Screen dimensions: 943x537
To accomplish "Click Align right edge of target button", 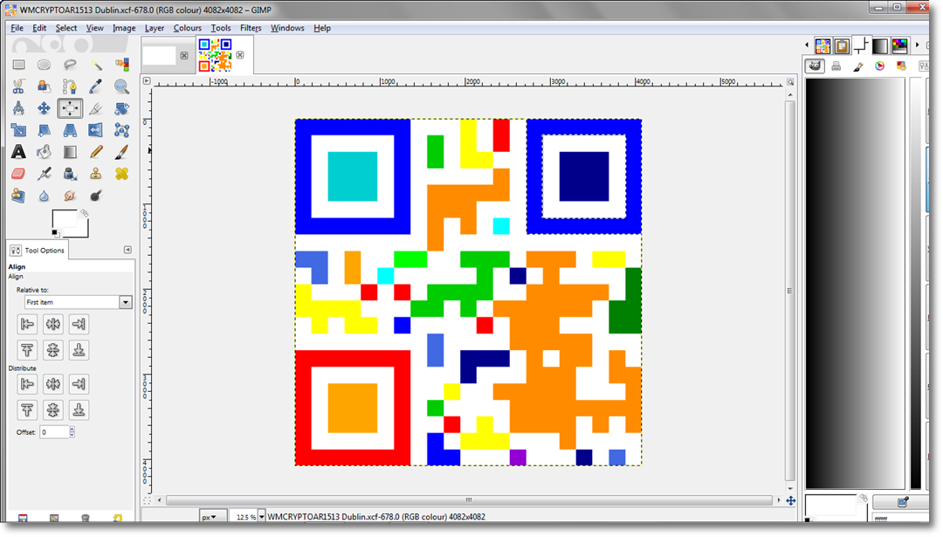I will (x=79, y=324).
